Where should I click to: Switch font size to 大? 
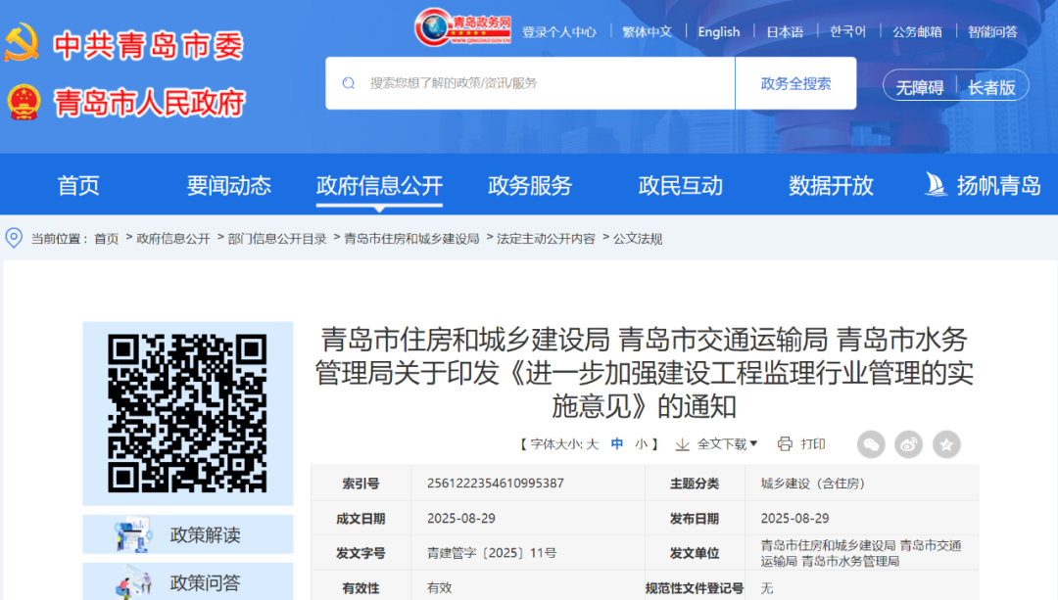(x=591, y=444)
